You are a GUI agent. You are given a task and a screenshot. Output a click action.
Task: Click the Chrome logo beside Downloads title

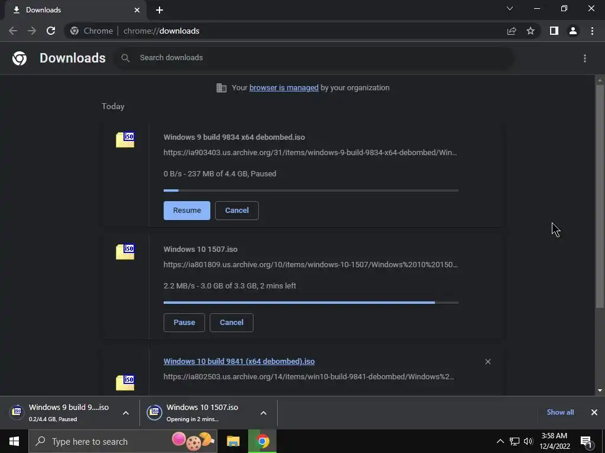click(x=19, y=58)
